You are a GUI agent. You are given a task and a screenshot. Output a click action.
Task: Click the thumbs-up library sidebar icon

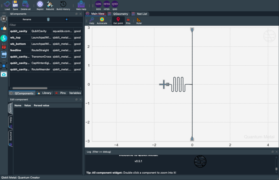pos(4,27)
